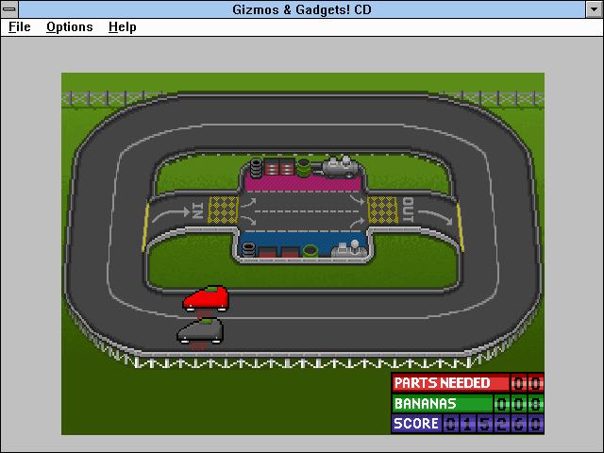
Task: Click the parts needed counter 00
Action: pyautogui.click(x=528, y=383)
